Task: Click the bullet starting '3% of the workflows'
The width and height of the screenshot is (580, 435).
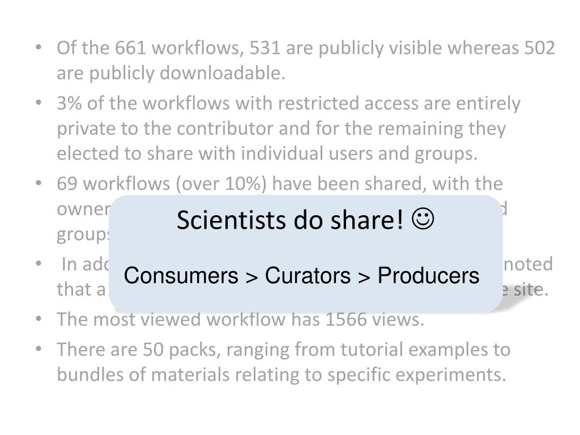Action: click(x=288, y=128)
